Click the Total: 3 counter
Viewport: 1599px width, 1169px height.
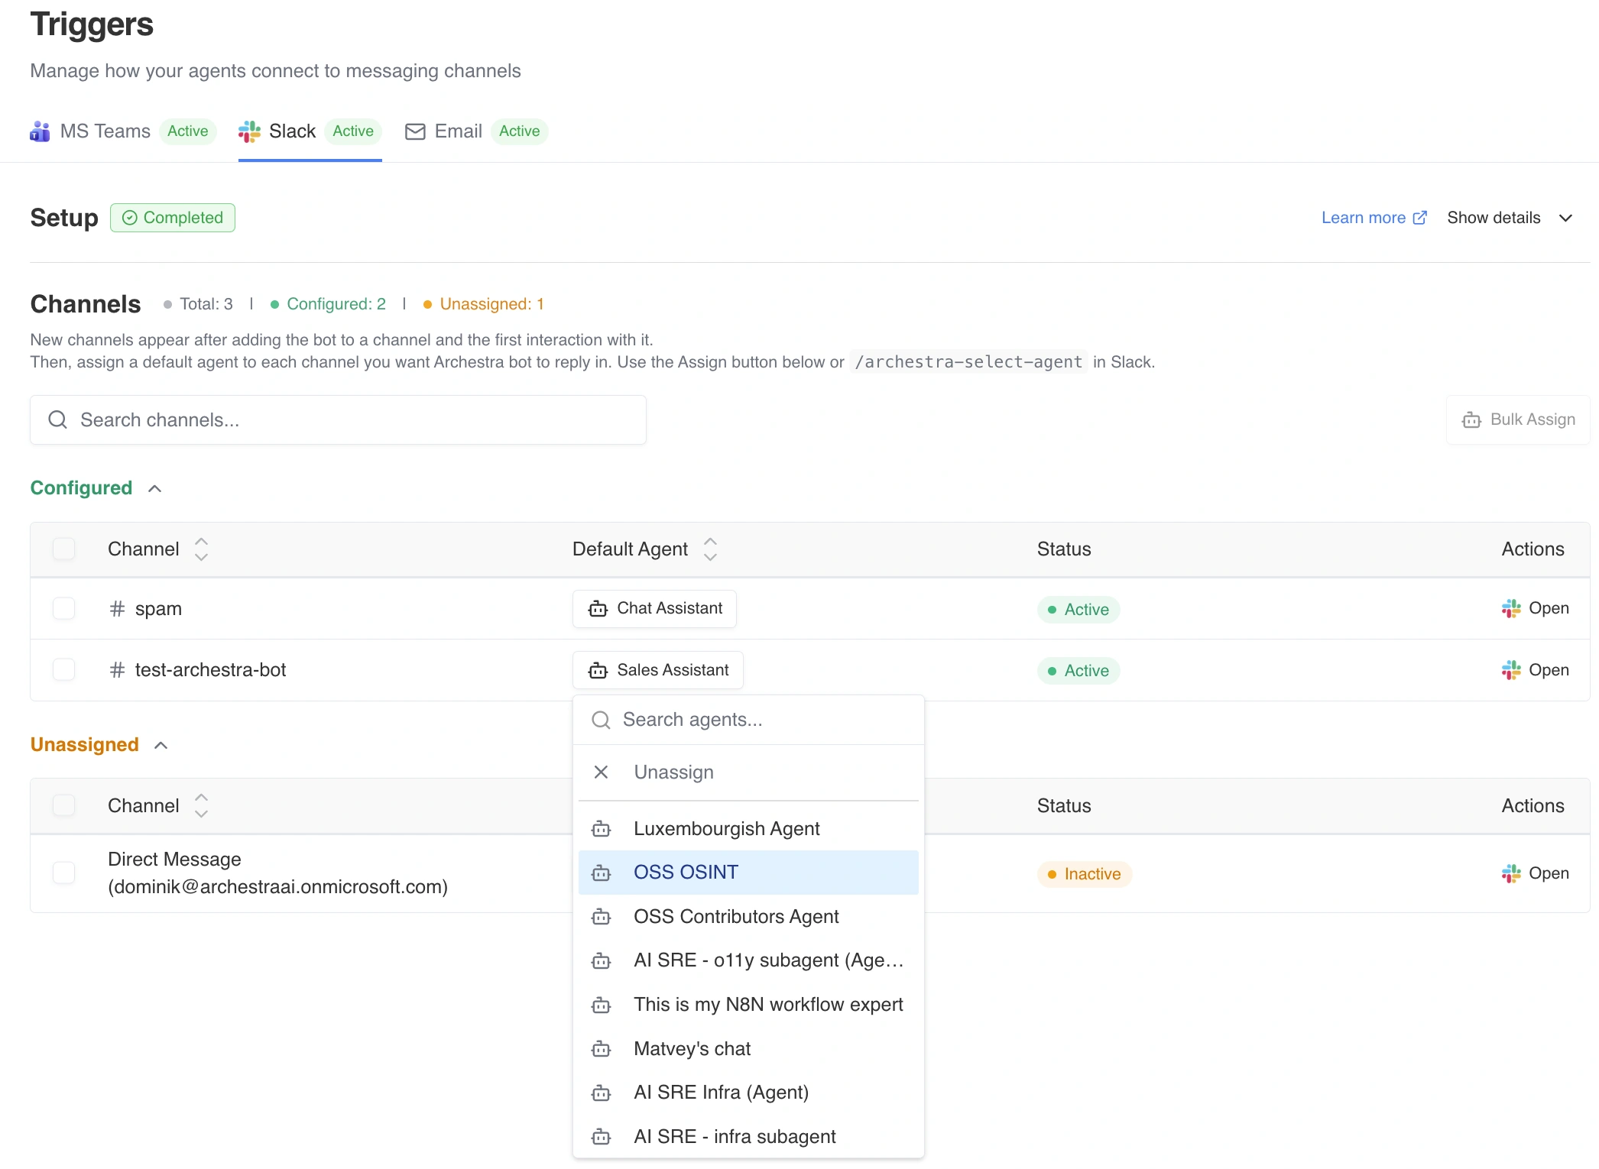click(x=199, y=304)
